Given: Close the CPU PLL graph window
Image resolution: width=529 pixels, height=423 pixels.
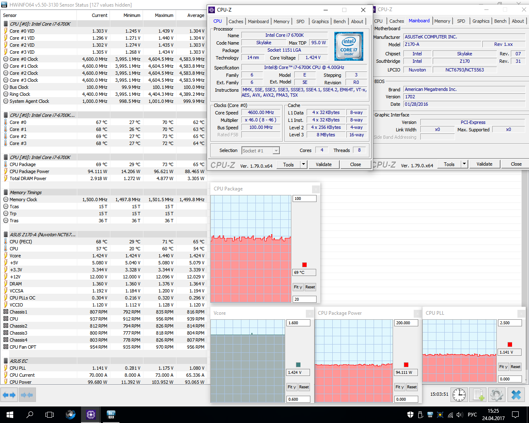Looking at the screenshot, I should (x=522, y=314).
